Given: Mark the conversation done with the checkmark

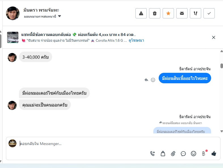Looking at the screenshot, I should pyautogui.click(x=209, y=13).
